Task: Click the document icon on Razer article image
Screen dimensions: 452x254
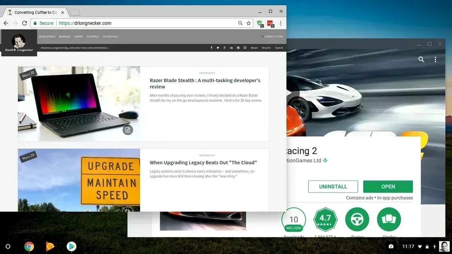Action: click(x=128, y=130)
